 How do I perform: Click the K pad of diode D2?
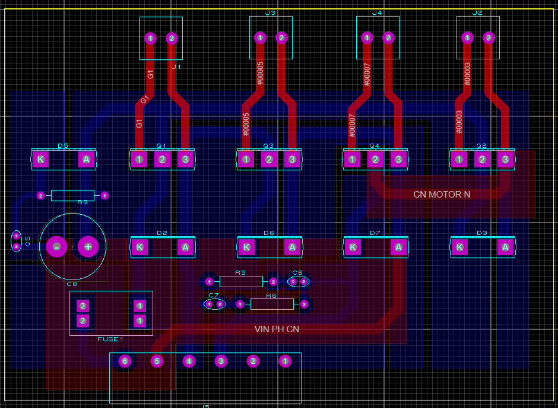coord(140,247)
